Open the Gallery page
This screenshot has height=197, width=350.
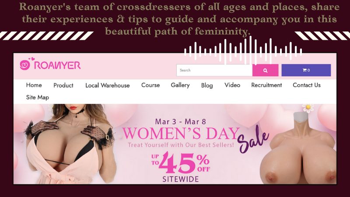coord(180,85)
